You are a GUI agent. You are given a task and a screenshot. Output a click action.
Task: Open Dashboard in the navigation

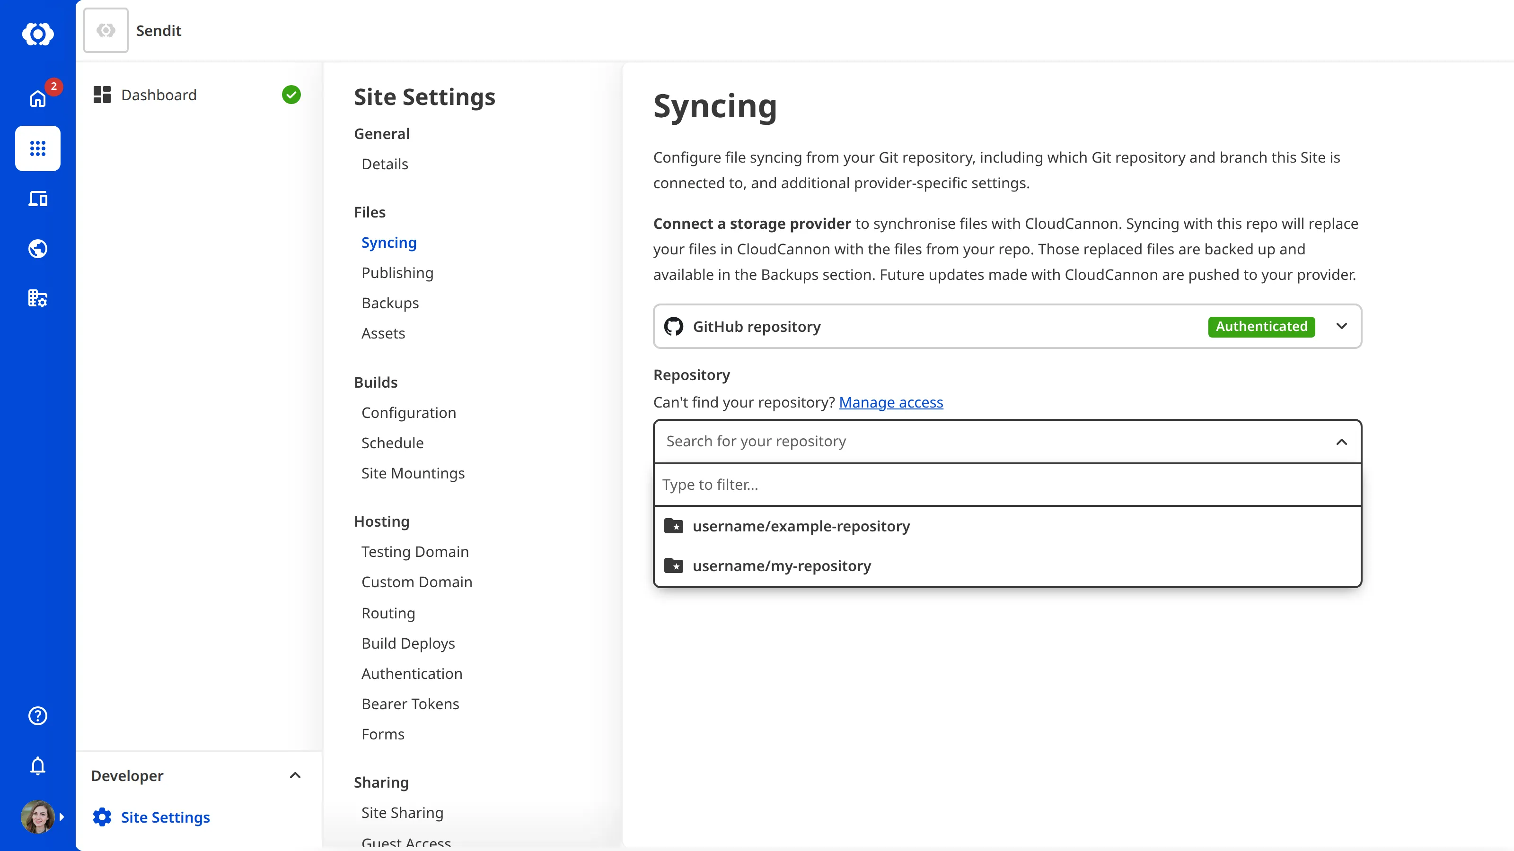coord(158,95)
